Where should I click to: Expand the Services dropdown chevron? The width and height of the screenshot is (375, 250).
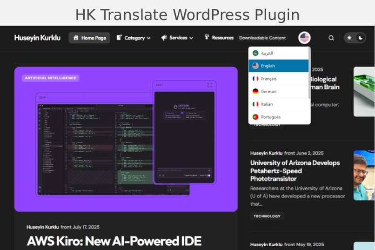tap(191, 38)
